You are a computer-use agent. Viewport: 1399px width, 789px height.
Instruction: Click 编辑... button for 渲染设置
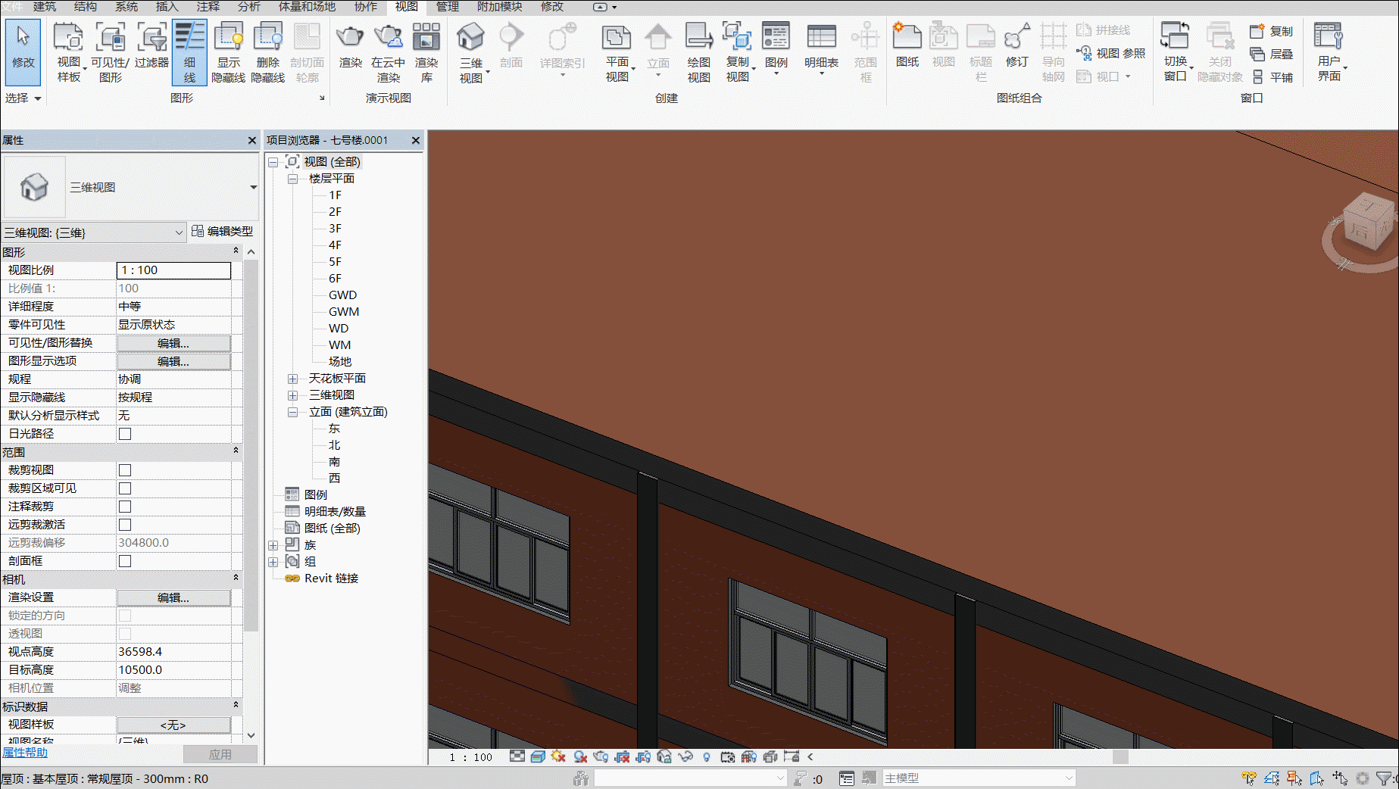[x=173, y=597]
